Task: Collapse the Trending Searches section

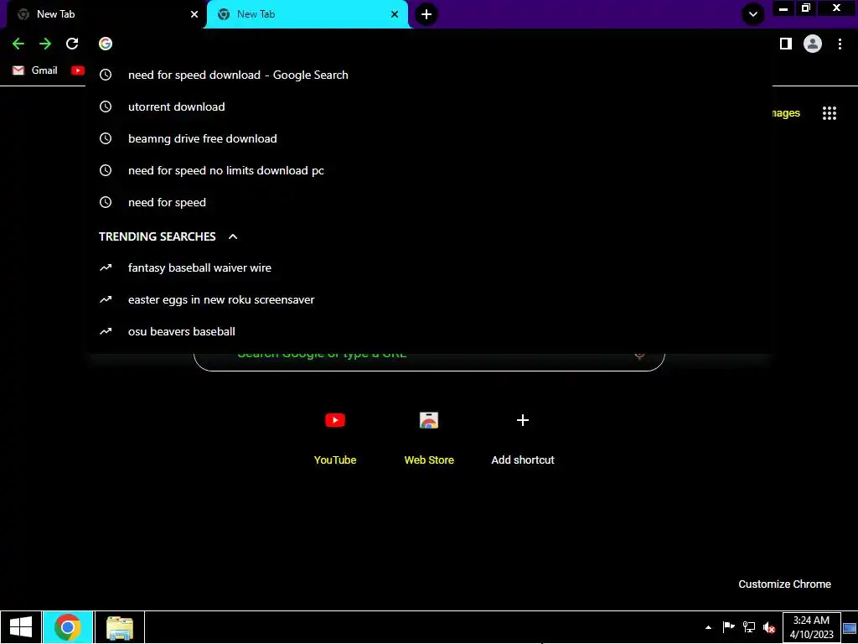Action: tap(233, 236)
